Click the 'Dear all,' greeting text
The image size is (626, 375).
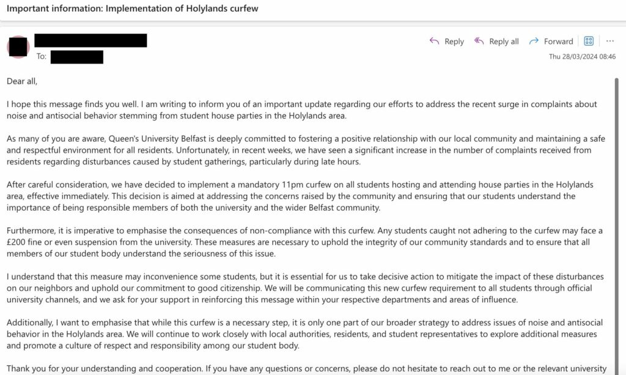(x=22, y=81)
